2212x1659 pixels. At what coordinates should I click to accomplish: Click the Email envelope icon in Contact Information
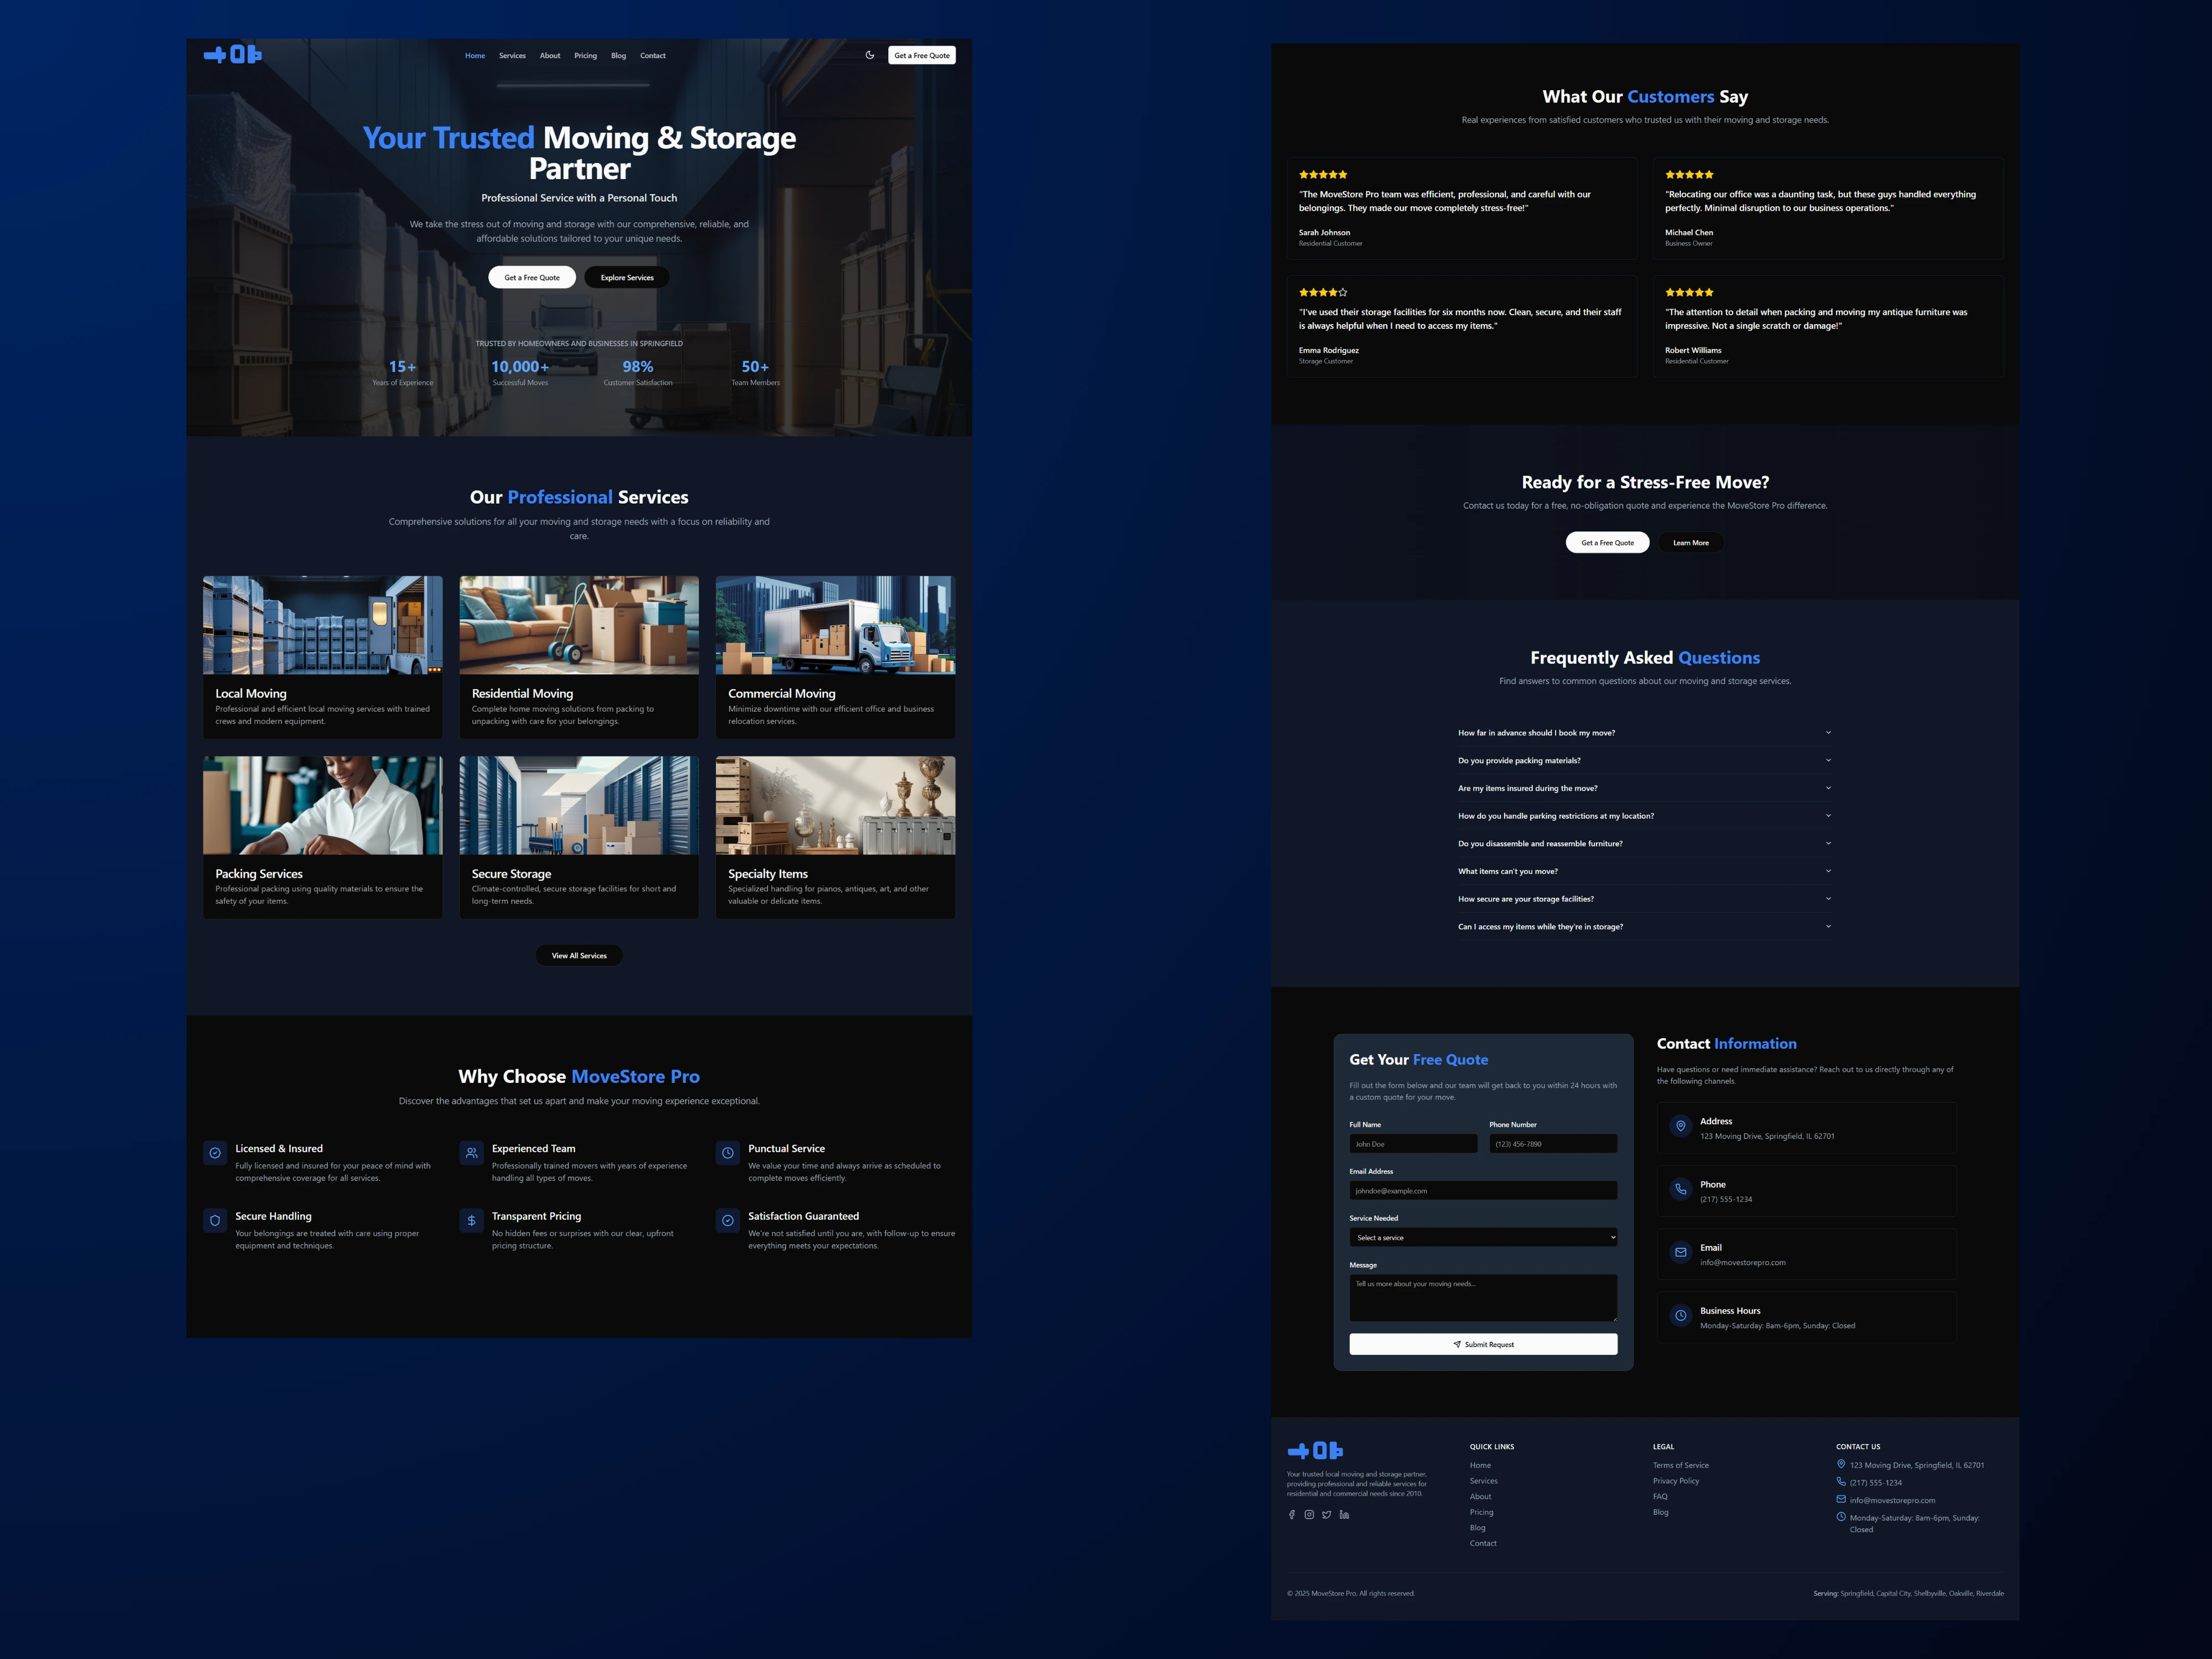1681,1252
